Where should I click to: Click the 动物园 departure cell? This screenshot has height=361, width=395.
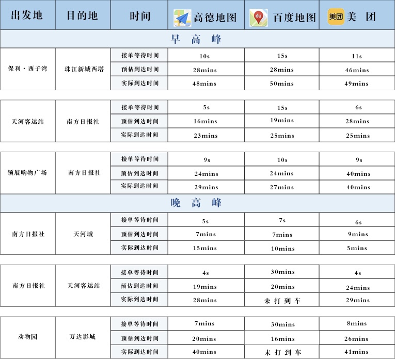point(28,337)
